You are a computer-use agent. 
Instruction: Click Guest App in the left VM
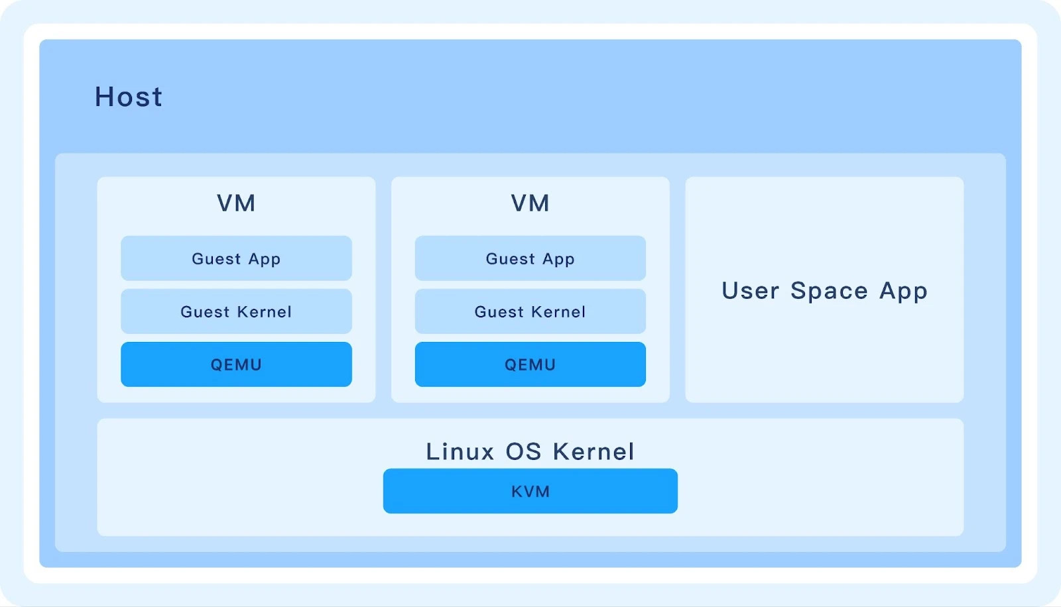[236, 258]
